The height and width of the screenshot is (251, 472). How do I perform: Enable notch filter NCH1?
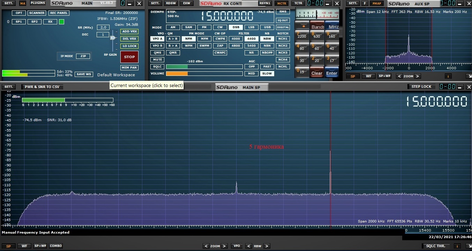click(x=283, y=39)
